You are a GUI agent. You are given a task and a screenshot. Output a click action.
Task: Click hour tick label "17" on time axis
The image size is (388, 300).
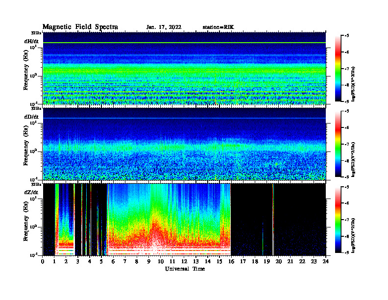click(x=243, y=261)
